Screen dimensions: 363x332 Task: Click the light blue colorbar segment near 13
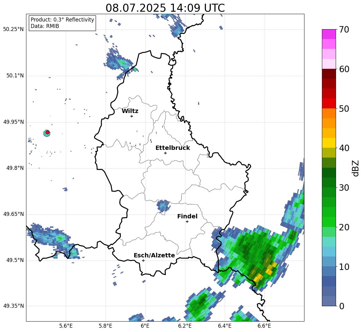[329, 252]
